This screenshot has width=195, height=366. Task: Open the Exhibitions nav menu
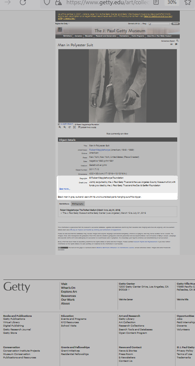[68, 36]
